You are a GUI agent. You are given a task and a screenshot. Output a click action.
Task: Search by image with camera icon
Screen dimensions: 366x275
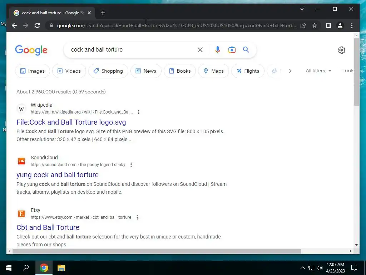click(232, 50)
